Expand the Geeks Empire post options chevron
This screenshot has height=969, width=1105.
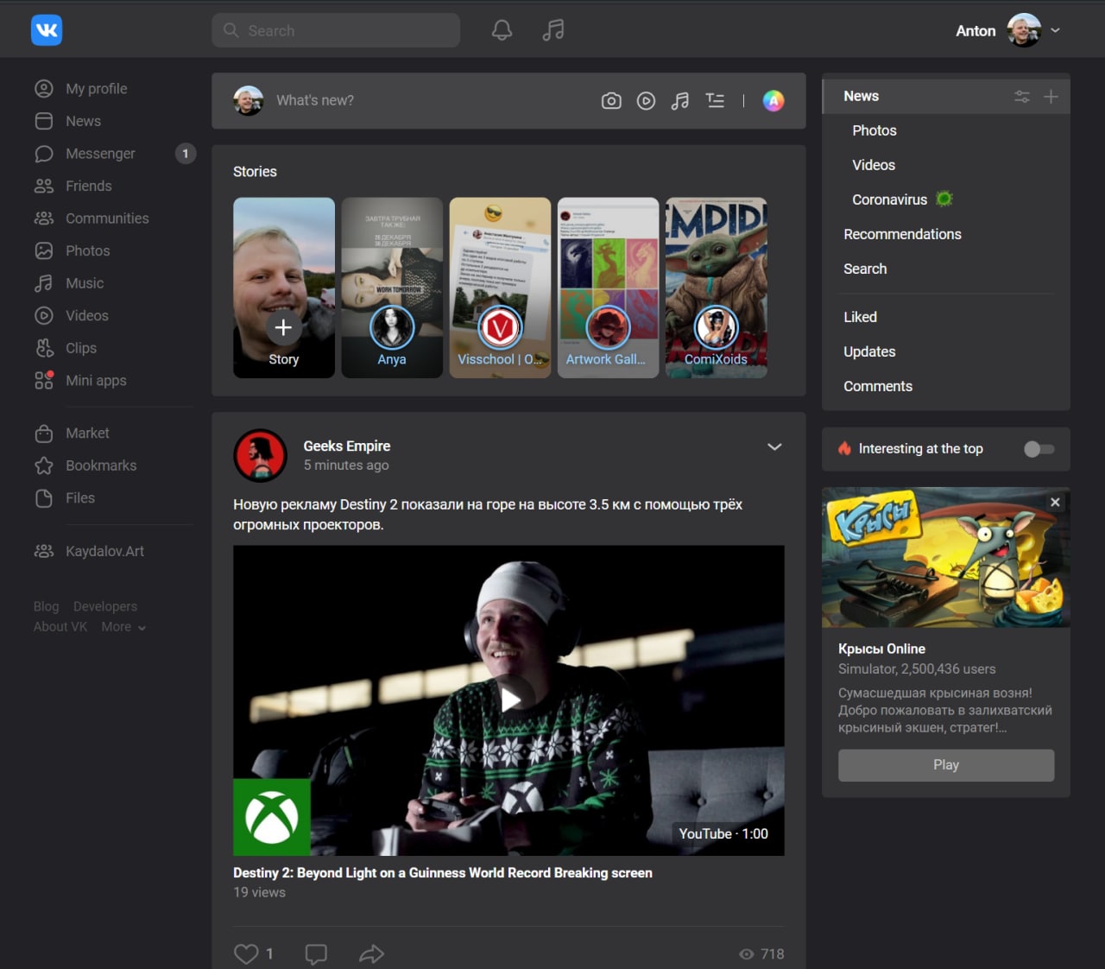(x=774, y=446)
